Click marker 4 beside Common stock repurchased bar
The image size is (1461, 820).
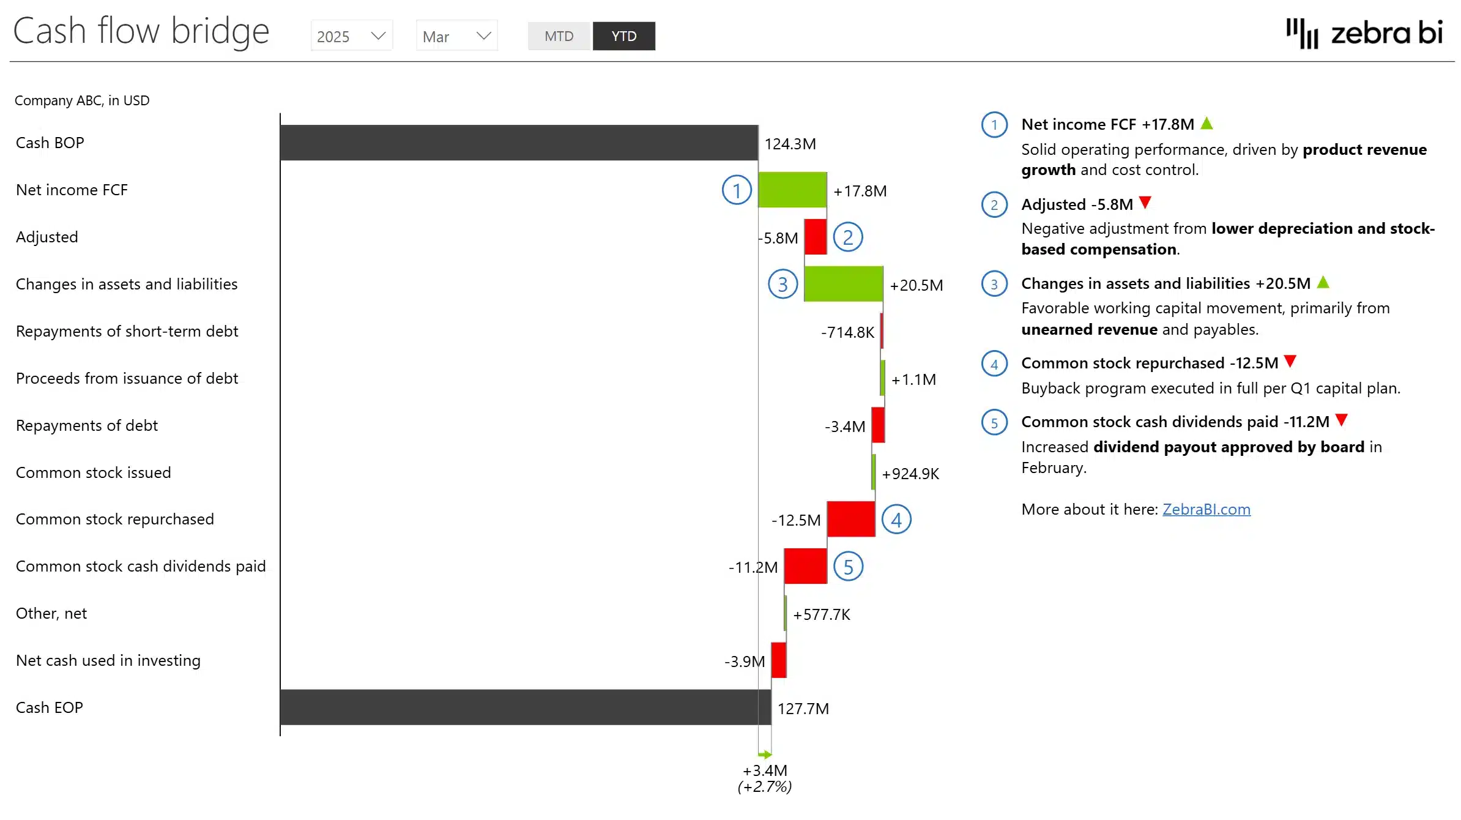point(896,519)
